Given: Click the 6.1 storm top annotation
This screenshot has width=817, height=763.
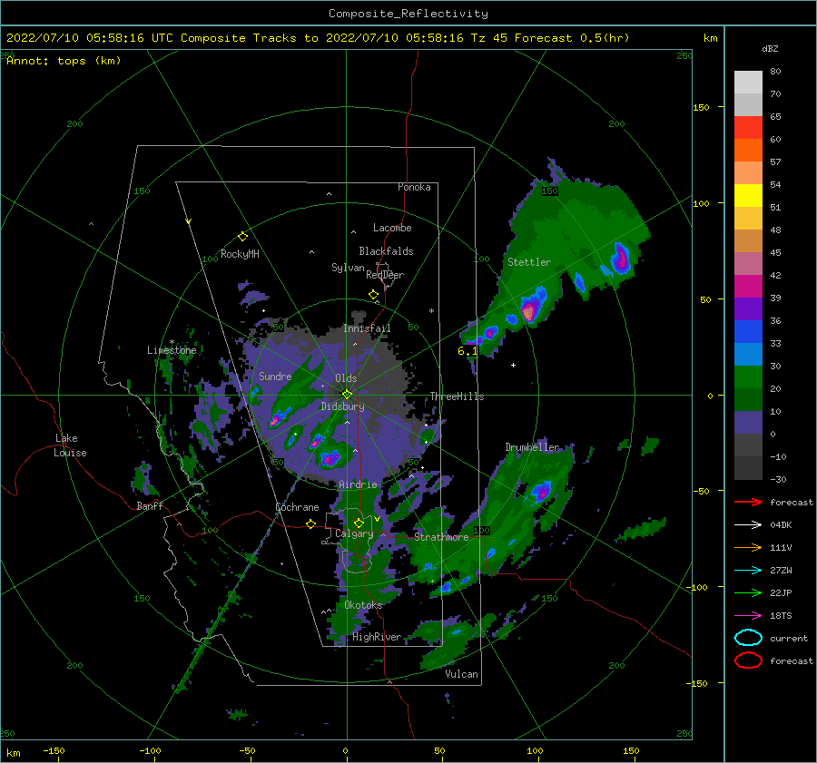Looking at the screenshot, I should click(x=468, y=351).
